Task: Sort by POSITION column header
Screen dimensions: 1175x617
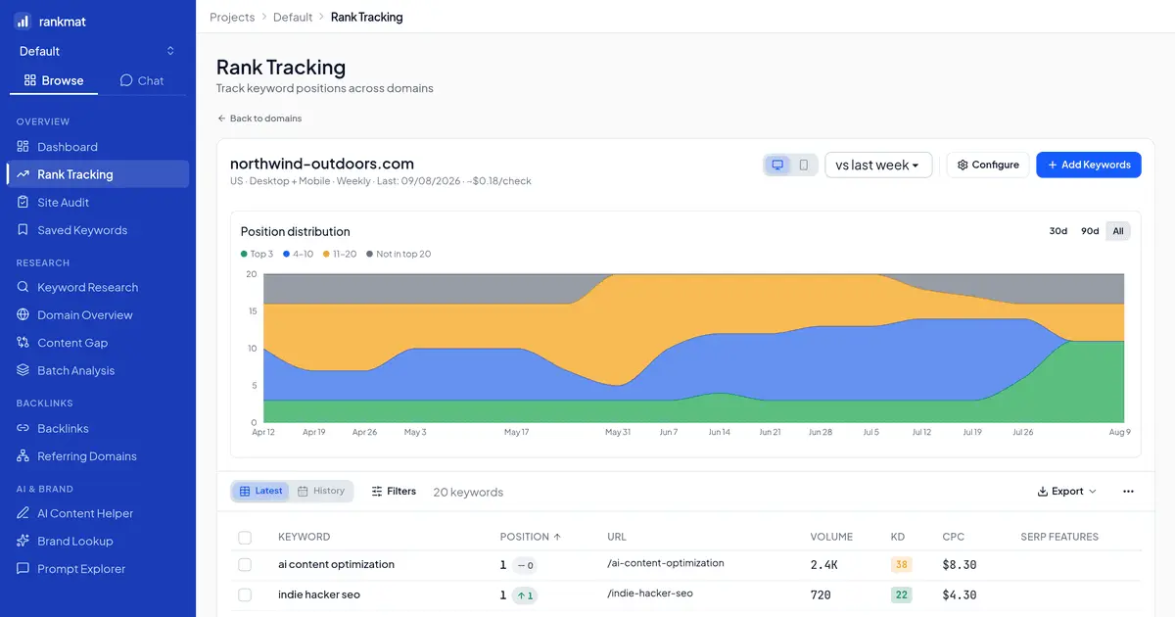Action: coord(531,537)
